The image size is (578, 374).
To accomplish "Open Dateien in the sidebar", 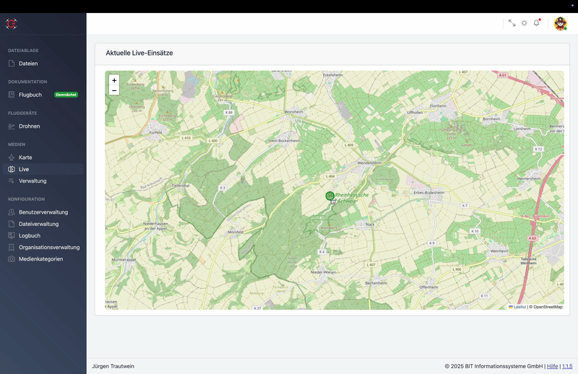I will point(28,64).
